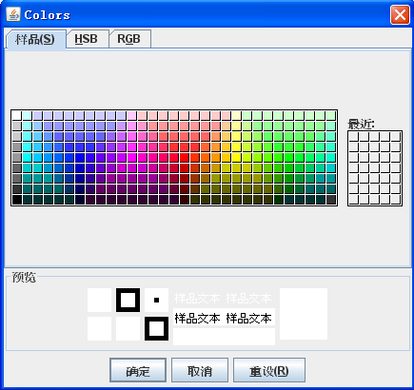414x390 pixels.
Task: Pick the white swatch in top-left corner
Action: (17, 115)
